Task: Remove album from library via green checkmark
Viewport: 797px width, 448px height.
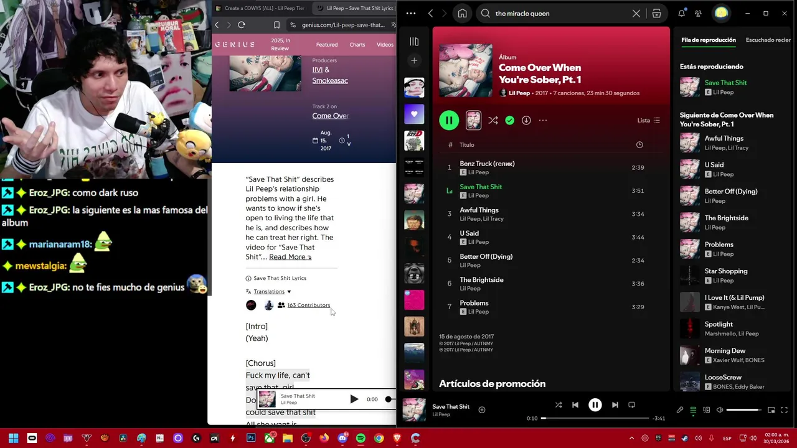Action: (x=510, y=120)
